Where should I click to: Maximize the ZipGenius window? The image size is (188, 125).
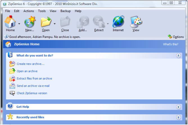pos(171,3)
